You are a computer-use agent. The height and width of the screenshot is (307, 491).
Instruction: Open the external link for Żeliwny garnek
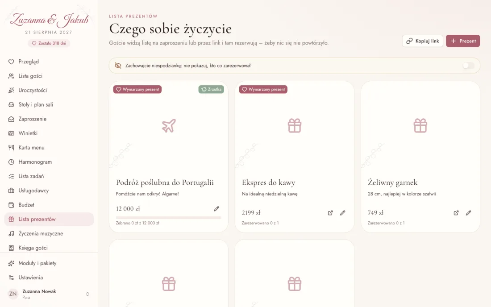[456, 213]
